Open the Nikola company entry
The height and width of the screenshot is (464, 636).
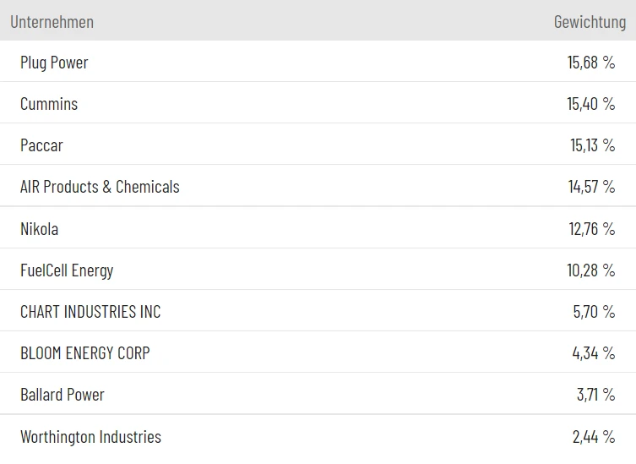click(x=39, y=229)
